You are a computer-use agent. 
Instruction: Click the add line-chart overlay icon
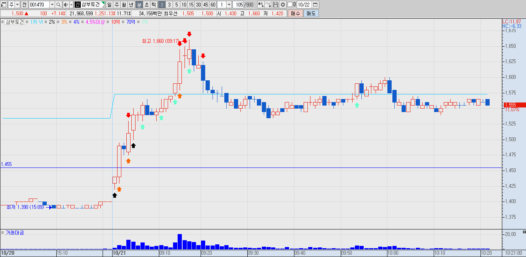click(x=268, y=5)
